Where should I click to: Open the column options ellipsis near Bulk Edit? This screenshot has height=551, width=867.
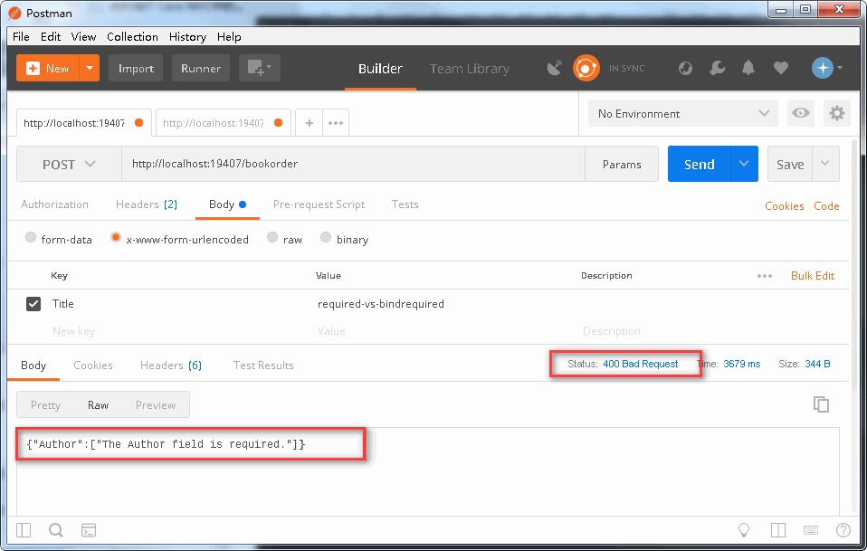tap(765, 276)
